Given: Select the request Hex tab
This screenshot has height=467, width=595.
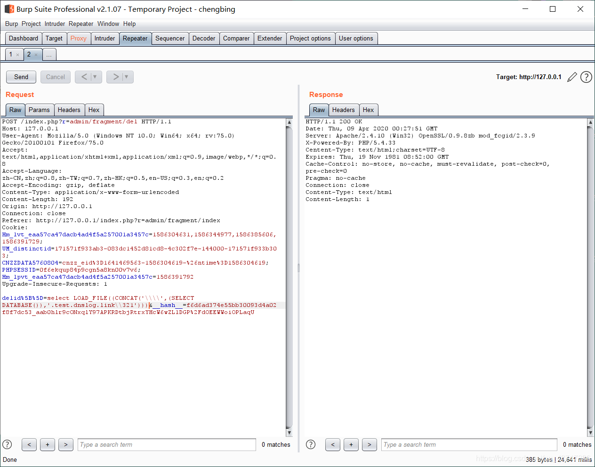Looking at the screenshot, I should coord(94,110).
